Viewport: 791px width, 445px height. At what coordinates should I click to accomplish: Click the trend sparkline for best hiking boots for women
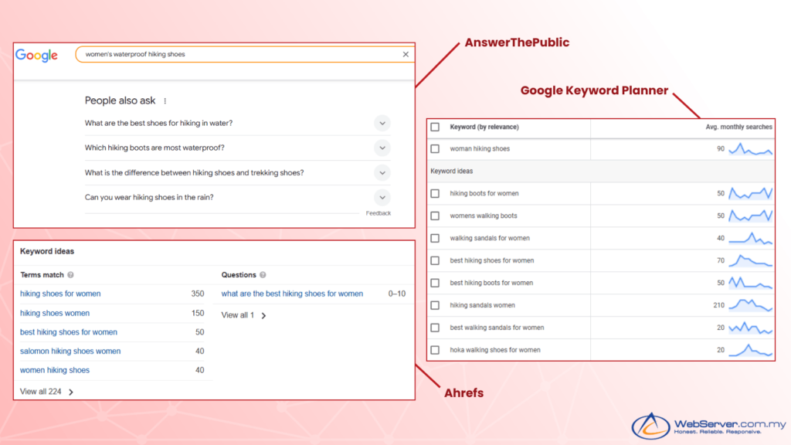(x=750, y=283)
